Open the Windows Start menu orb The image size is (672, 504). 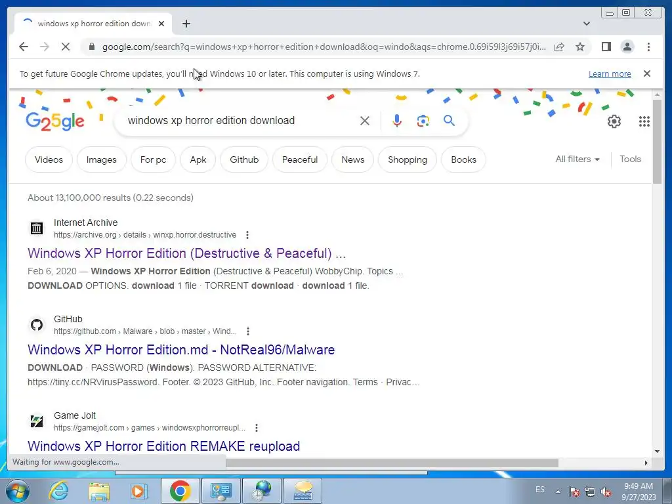18,491
